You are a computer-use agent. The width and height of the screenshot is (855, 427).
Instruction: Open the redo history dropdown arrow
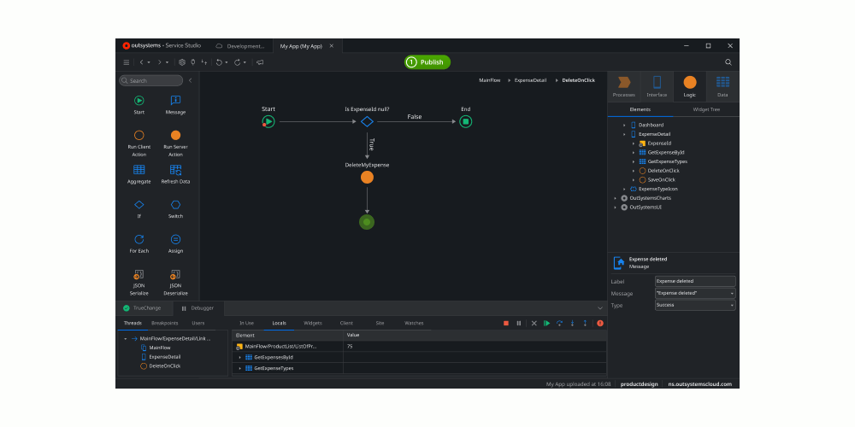click(245, 62)
